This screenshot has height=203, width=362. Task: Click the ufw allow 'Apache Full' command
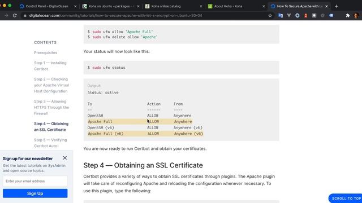point(123,32)
